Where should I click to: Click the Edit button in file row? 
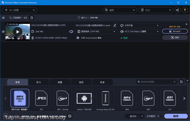tap(175, 37)
